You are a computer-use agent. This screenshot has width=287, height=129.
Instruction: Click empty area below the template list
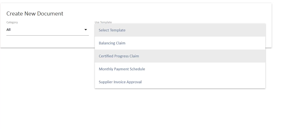click(180, 108)
